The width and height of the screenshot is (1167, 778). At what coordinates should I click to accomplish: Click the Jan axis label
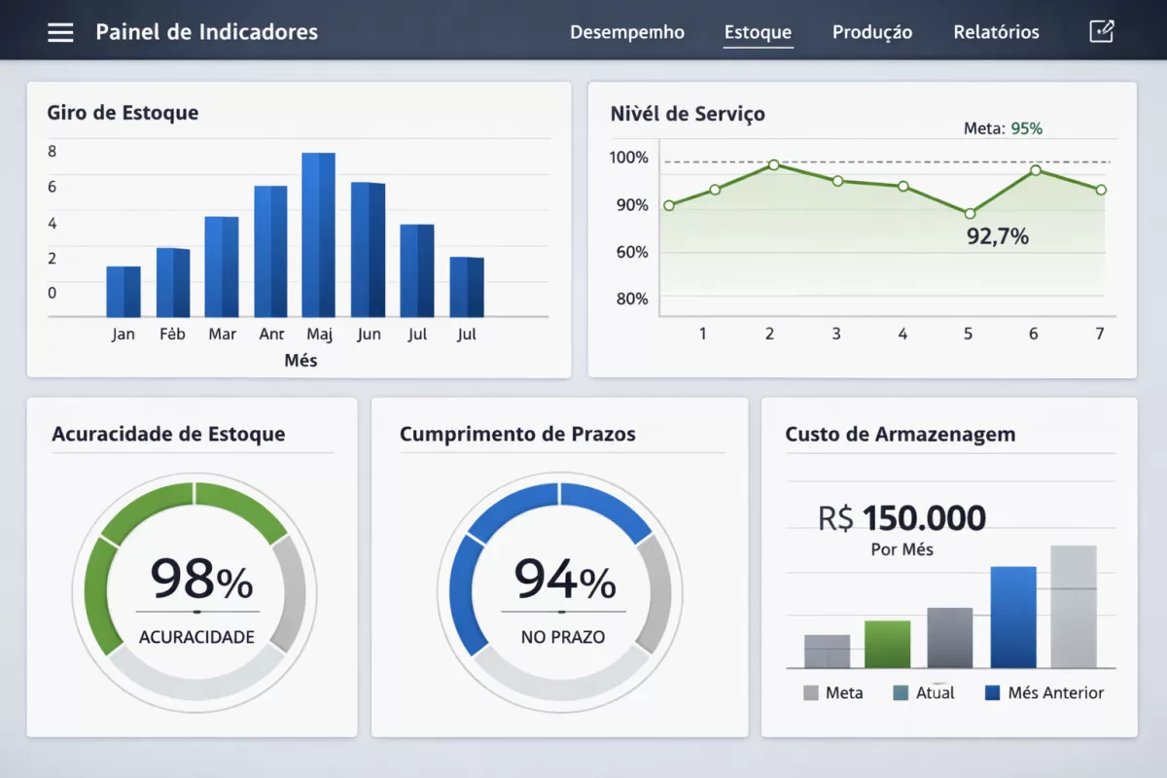coord(124,335)
